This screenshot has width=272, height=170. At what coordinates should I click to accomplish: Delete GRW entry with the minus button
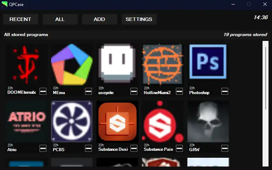click(225, 148)
